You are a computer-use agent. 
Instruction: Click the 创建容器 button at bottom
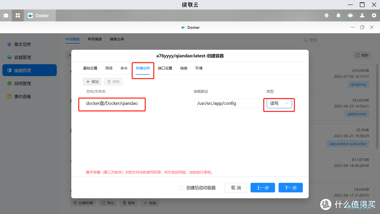[x=83, y=203]
